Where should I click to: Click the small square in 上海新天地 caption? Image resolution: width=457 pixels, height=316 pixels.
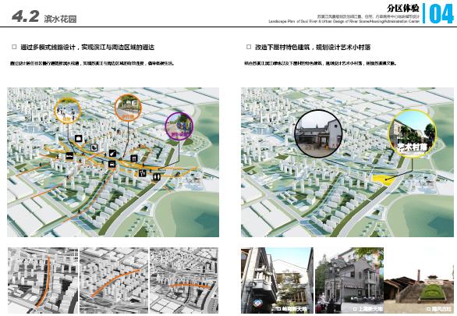(x=355, y=309)
